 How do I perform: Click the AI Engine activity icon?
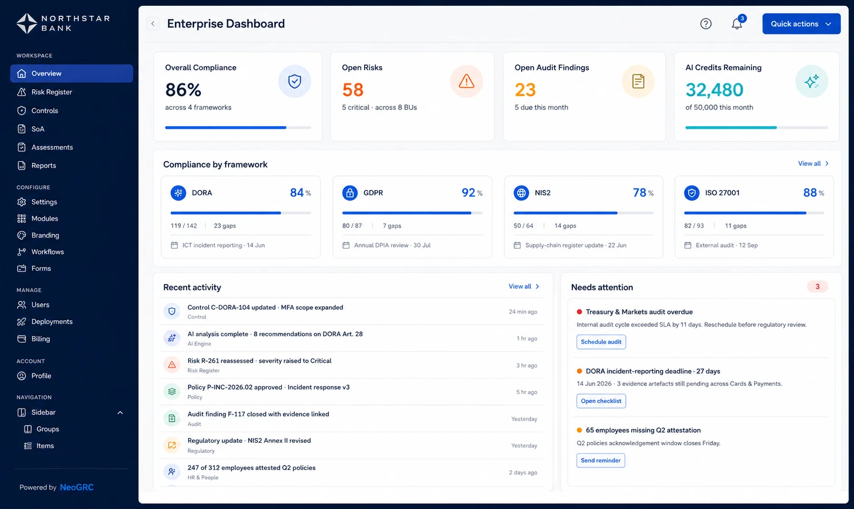tap(172, 338)
